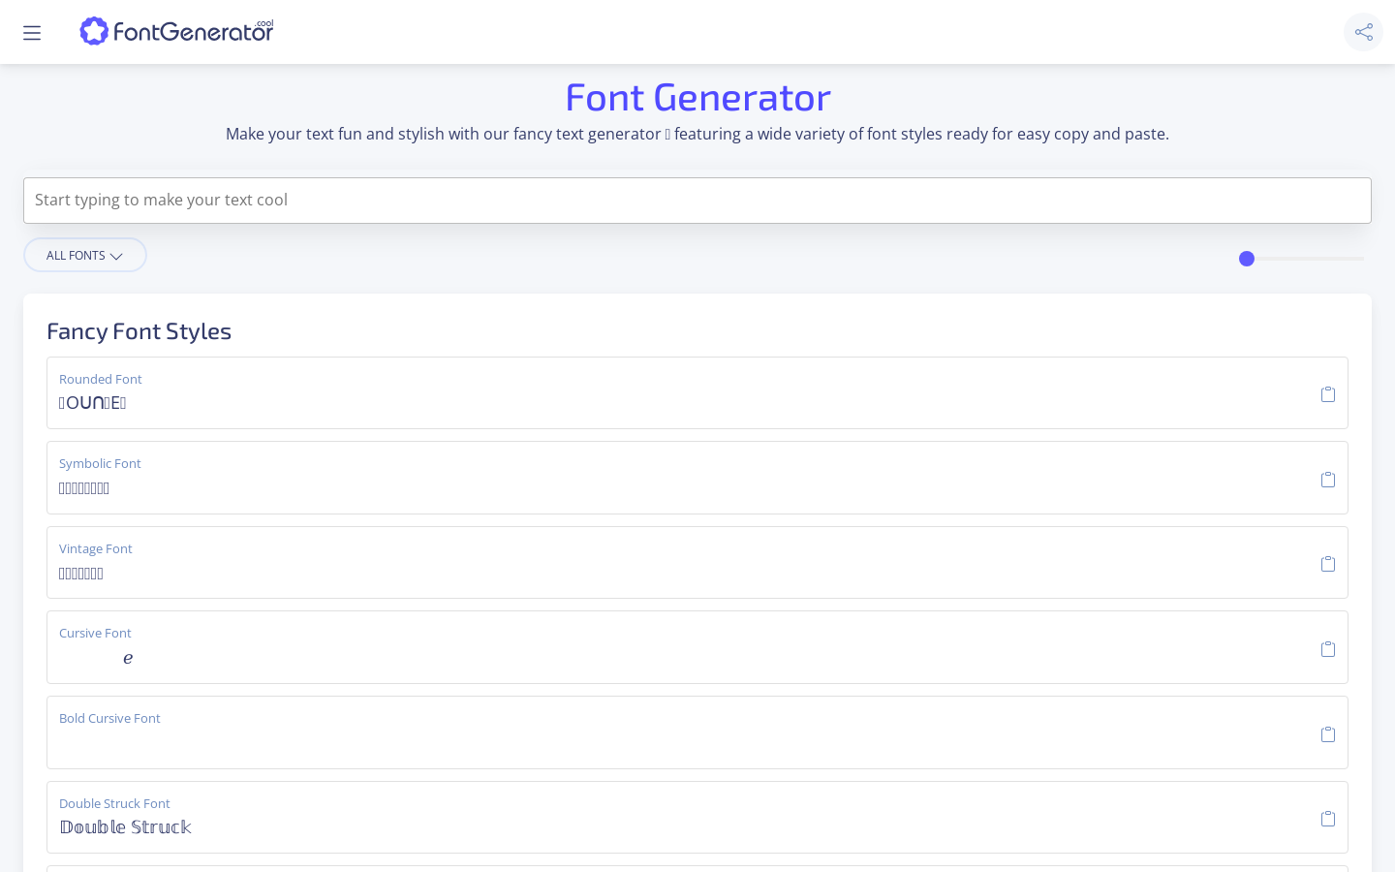Click the Fancy Font Styles heading

click(x=139, y=331)
